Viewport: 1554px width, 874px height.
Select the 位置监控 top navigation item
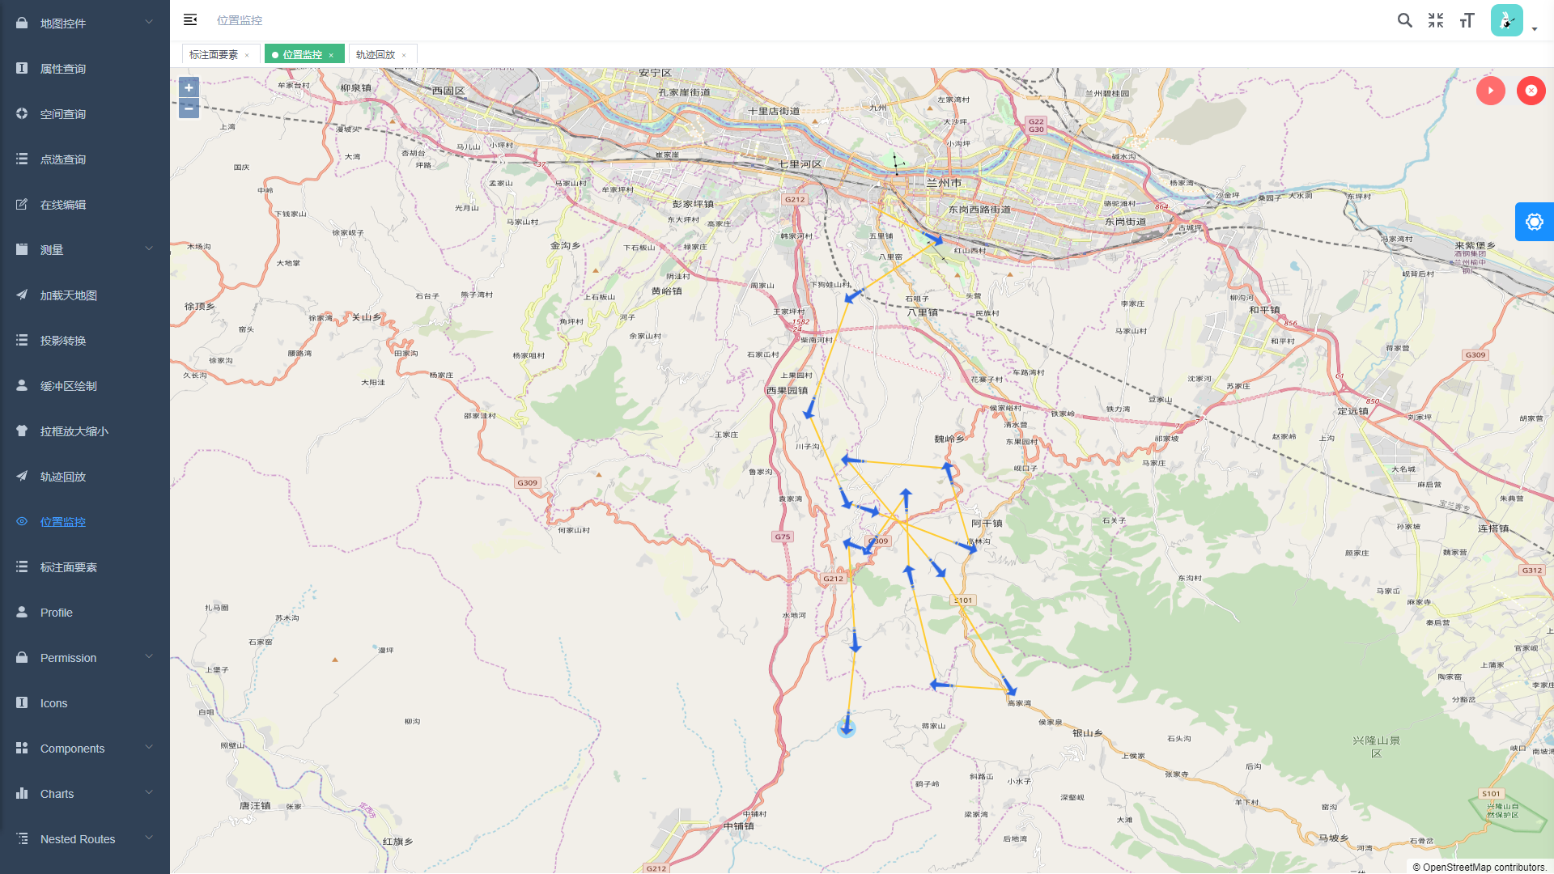[238, 19]
